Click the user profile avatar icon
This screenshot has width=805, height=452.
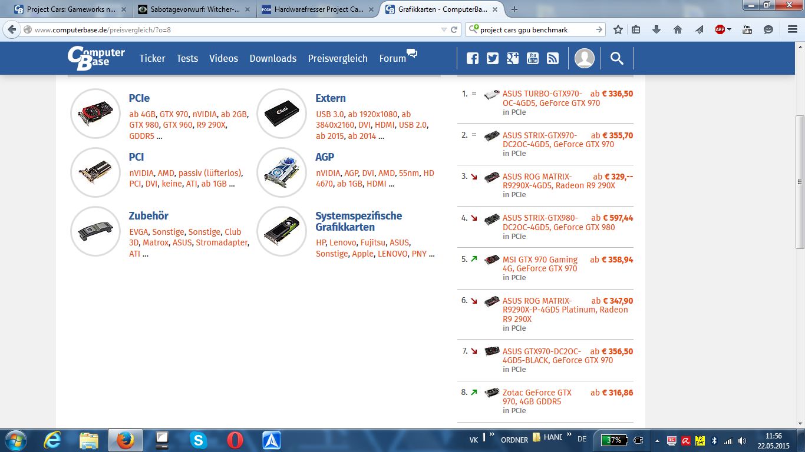pyautogui.click(x=585, y=58)
